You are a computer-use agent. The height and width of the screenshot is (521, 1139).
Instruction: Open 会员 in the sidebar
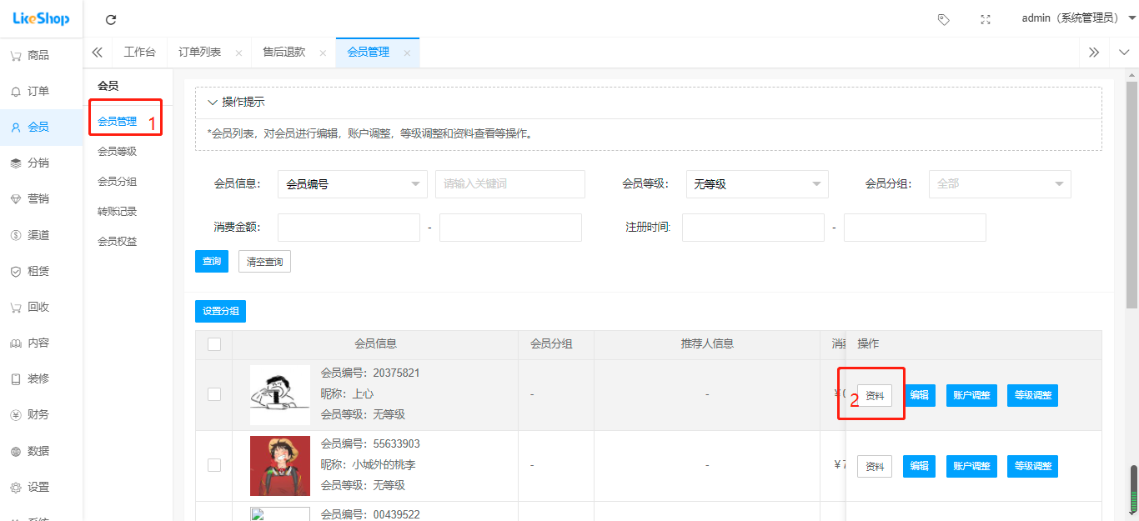[42, 127]
